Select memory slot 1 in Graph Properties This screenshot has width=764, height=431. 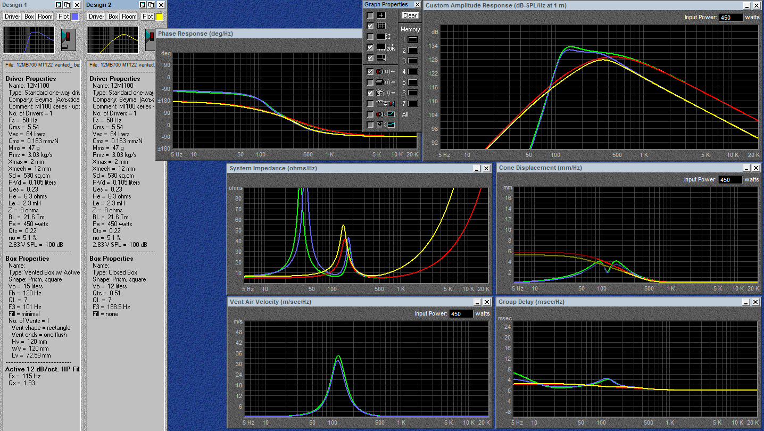413,40
